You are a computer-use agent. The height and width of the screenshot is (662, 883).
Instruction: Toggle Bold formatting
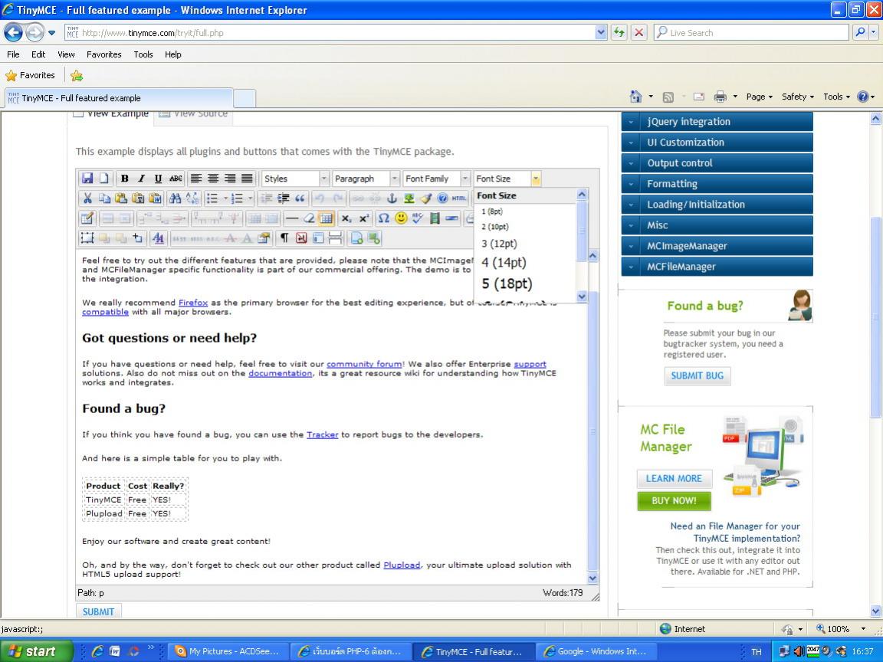coord(124,179)
